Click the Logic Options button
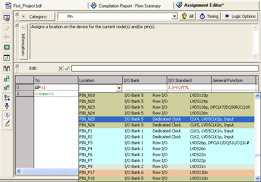This screenshot has height=182, width=261. pos(240,16)
